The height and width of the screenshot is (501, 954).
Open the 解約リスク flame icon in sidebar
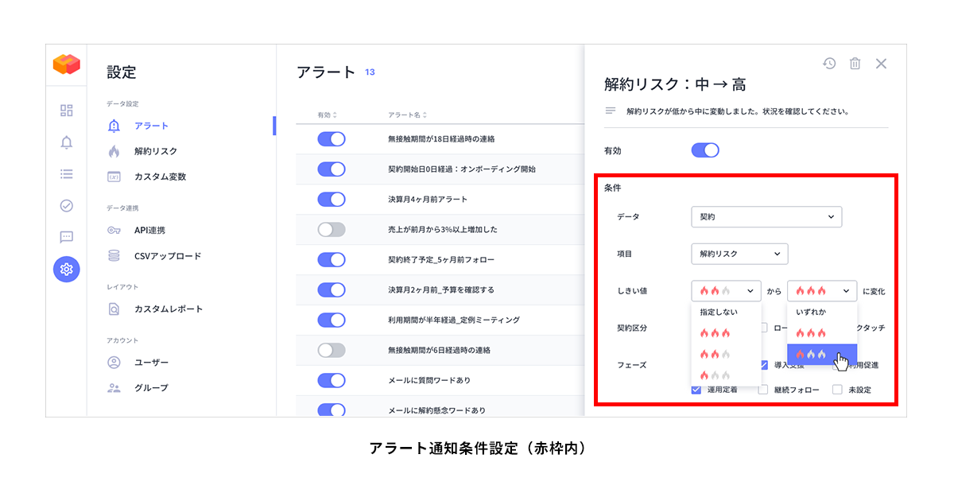coord(115,151)
